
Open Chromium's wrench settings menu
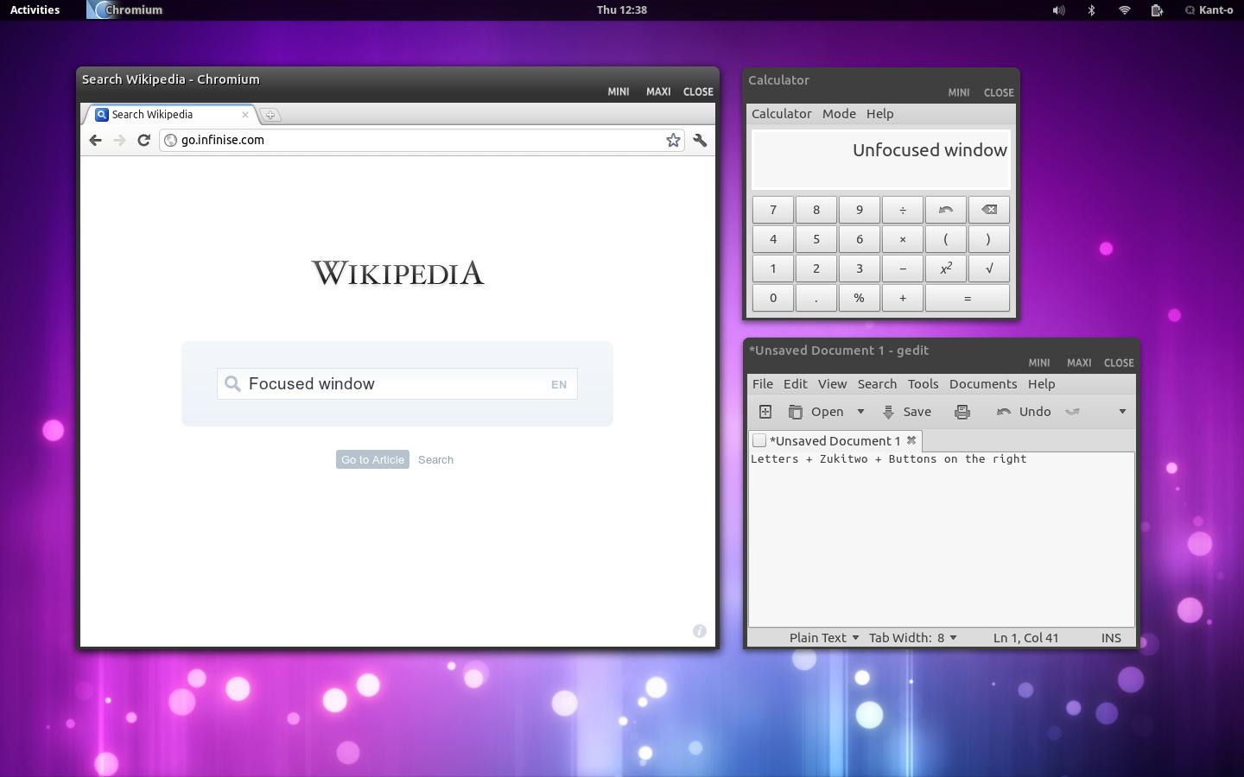click(700, 140)
